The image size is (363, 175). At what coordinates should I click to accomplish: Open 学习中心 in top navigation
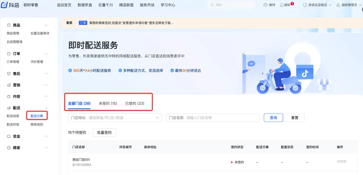(168, 5)
